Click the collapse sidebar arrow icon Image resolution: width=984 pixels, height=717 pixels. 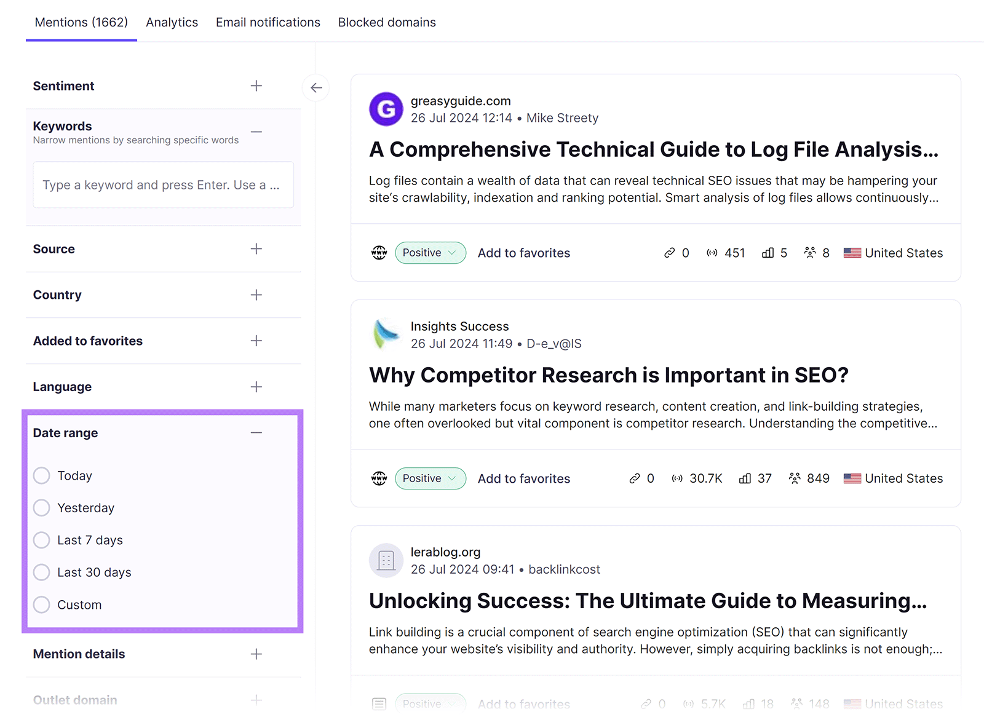point(316,88)
